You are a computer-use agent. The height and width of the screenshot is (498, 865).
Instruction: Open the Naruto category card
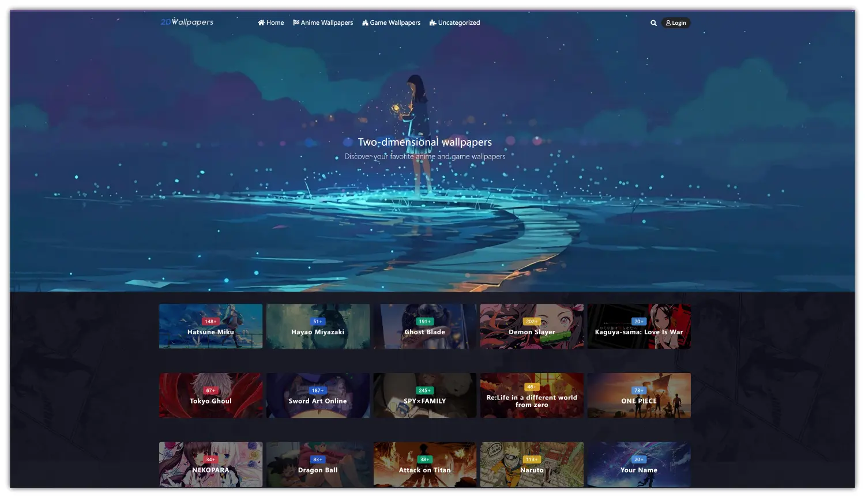pyautogui.click(x=532, y=465)
